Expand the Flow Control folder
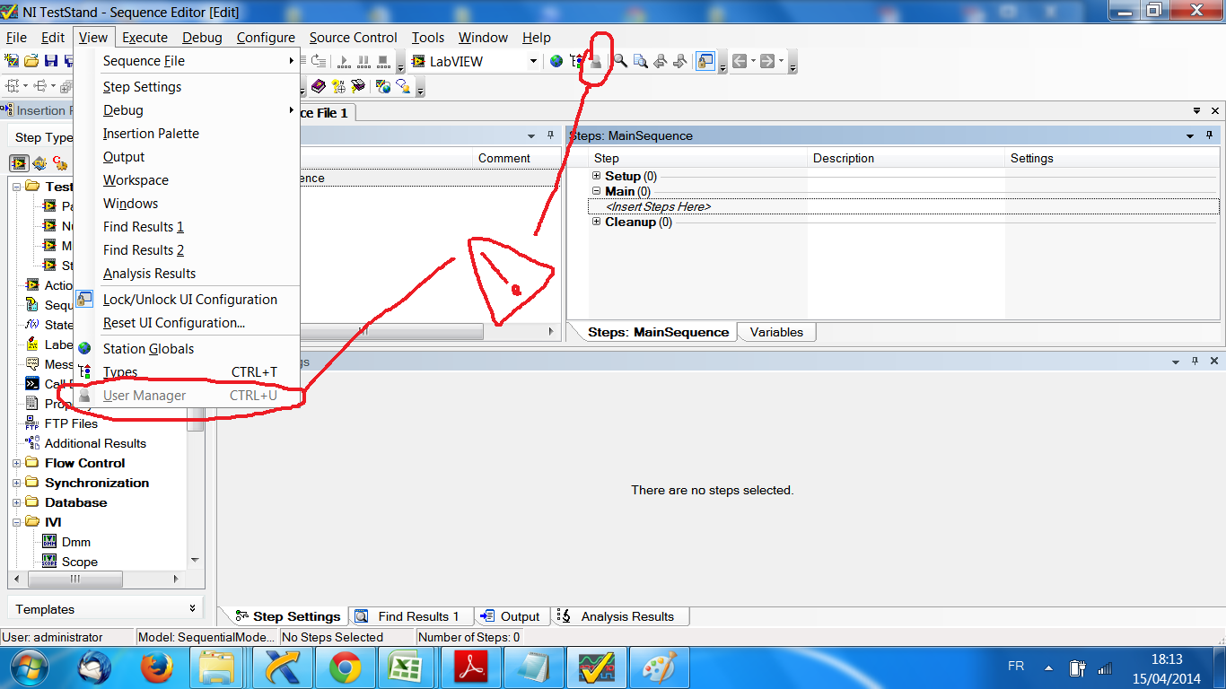The height and width of the screenshot is (689, 1226). pyautogui.click(x=16, y=463)
